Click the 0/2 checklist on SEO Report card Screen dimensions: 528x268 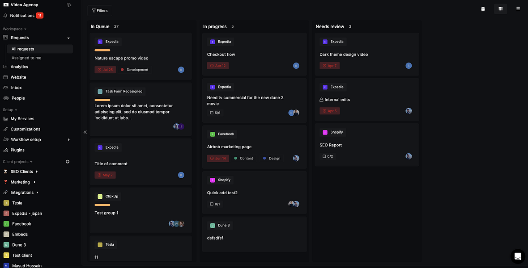328,156
